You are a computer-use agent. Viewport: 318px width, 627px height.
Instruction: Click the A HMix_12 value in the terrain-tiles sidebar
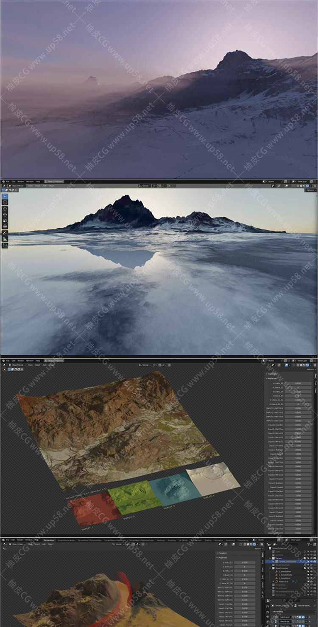coord(298,383)
